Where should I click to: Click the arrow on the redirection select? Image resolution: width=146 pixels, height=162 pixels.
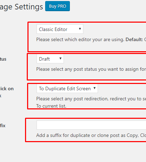[95, 88]
